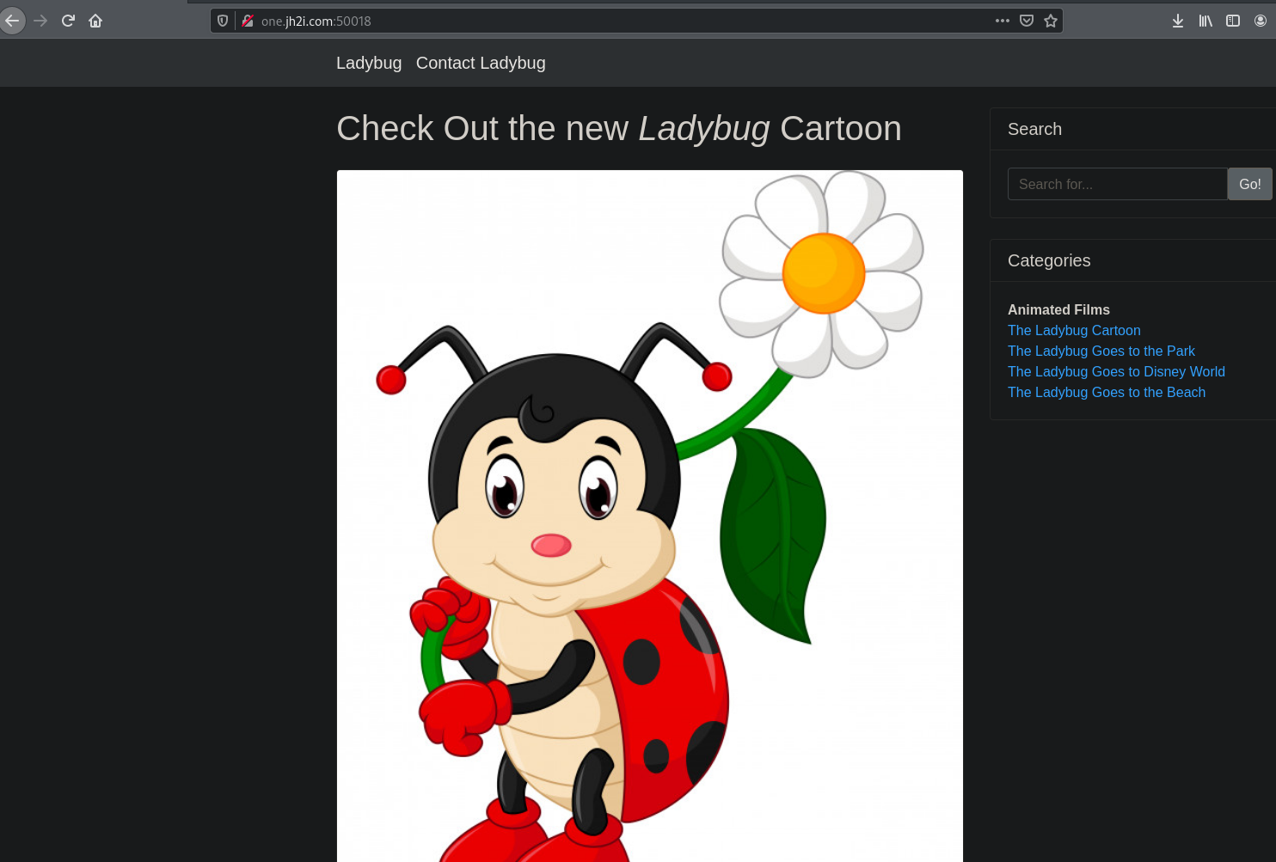1276x862 pixels.
Task: Open the Ladybug nav menu item
Action: [x=369, y=63]
